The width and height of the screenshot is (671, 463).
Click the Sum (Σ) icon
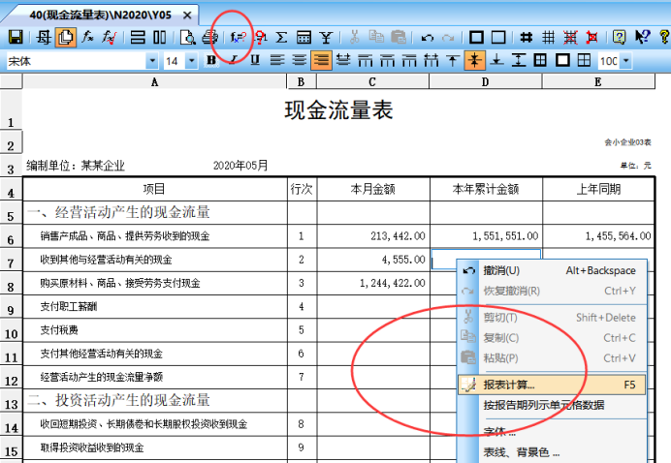pyautogui.click(x=282, y=38)
